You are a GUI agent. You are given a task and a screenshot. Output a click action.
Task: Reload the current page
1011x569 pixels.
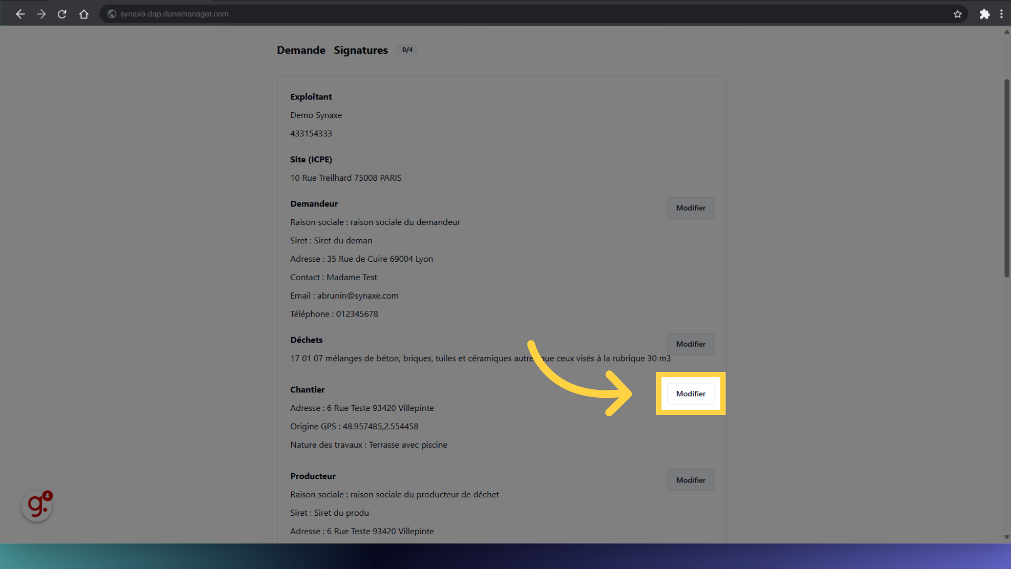click(x=62, y=14)
